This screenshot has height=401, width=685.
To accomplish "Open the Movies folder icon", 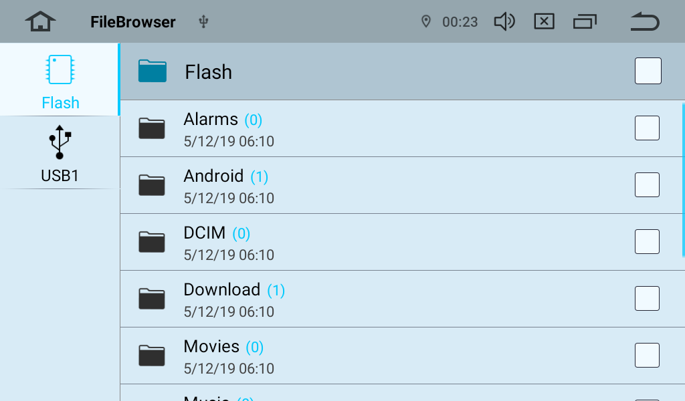I will click(x=152, y=356).
